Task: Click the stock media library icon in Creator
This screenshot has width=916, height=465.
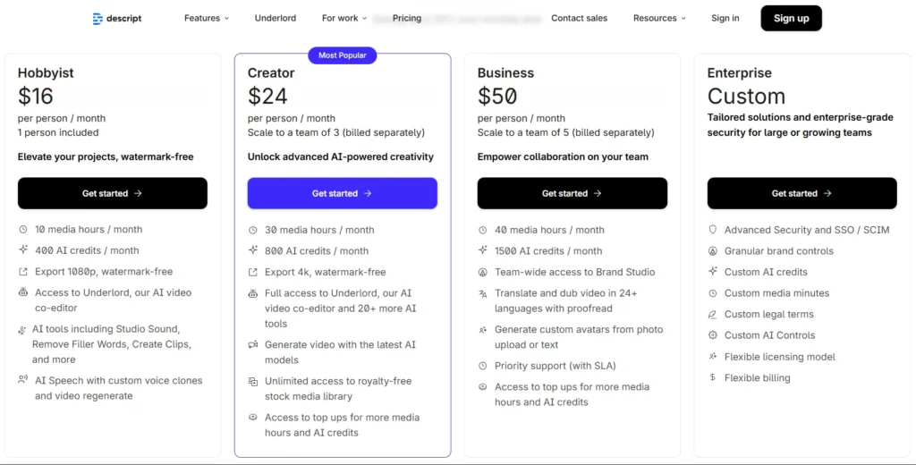Action: [x=253, y=382]
